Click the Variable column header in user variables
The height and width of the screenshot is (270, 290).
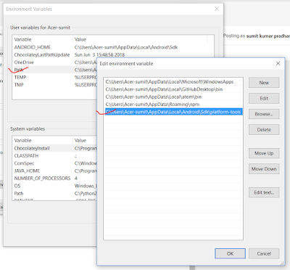click(x=42, y=39)
